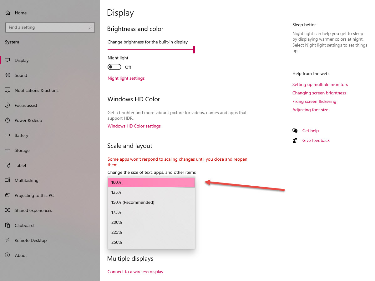The height and width of the screenshot is (281, 375).
Task: Click the Notifications & actions icon
Action: (8, 90)
